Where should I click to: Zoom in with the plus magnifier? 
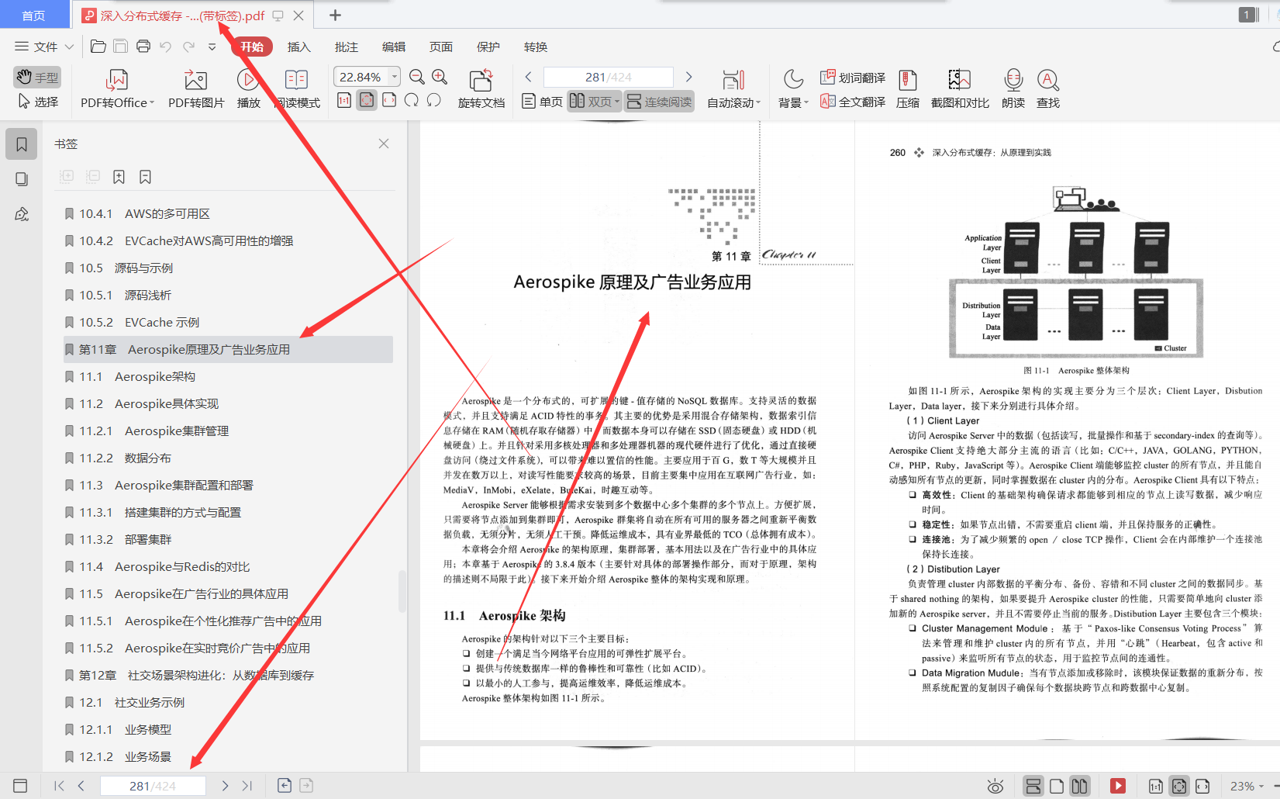(x=440, y=77)
